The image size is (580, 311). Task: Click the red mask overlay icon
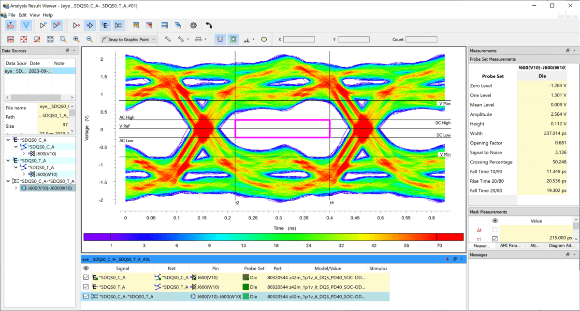point(219,39)
